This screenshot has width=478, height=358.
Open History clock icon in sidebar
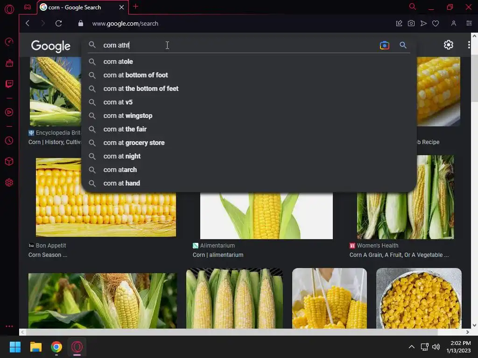(x=9, y=141)
